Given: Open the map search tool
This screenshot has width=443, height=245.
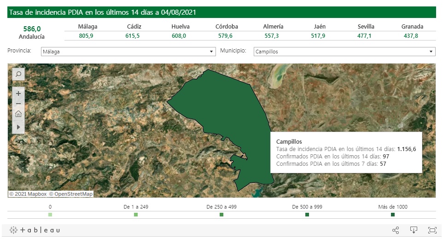Looking at the screenshot, I should click(18, 74).
